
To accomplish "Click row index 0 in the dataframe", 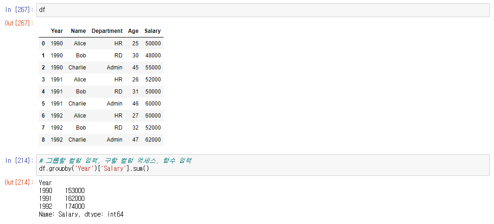I will (43, 44).
